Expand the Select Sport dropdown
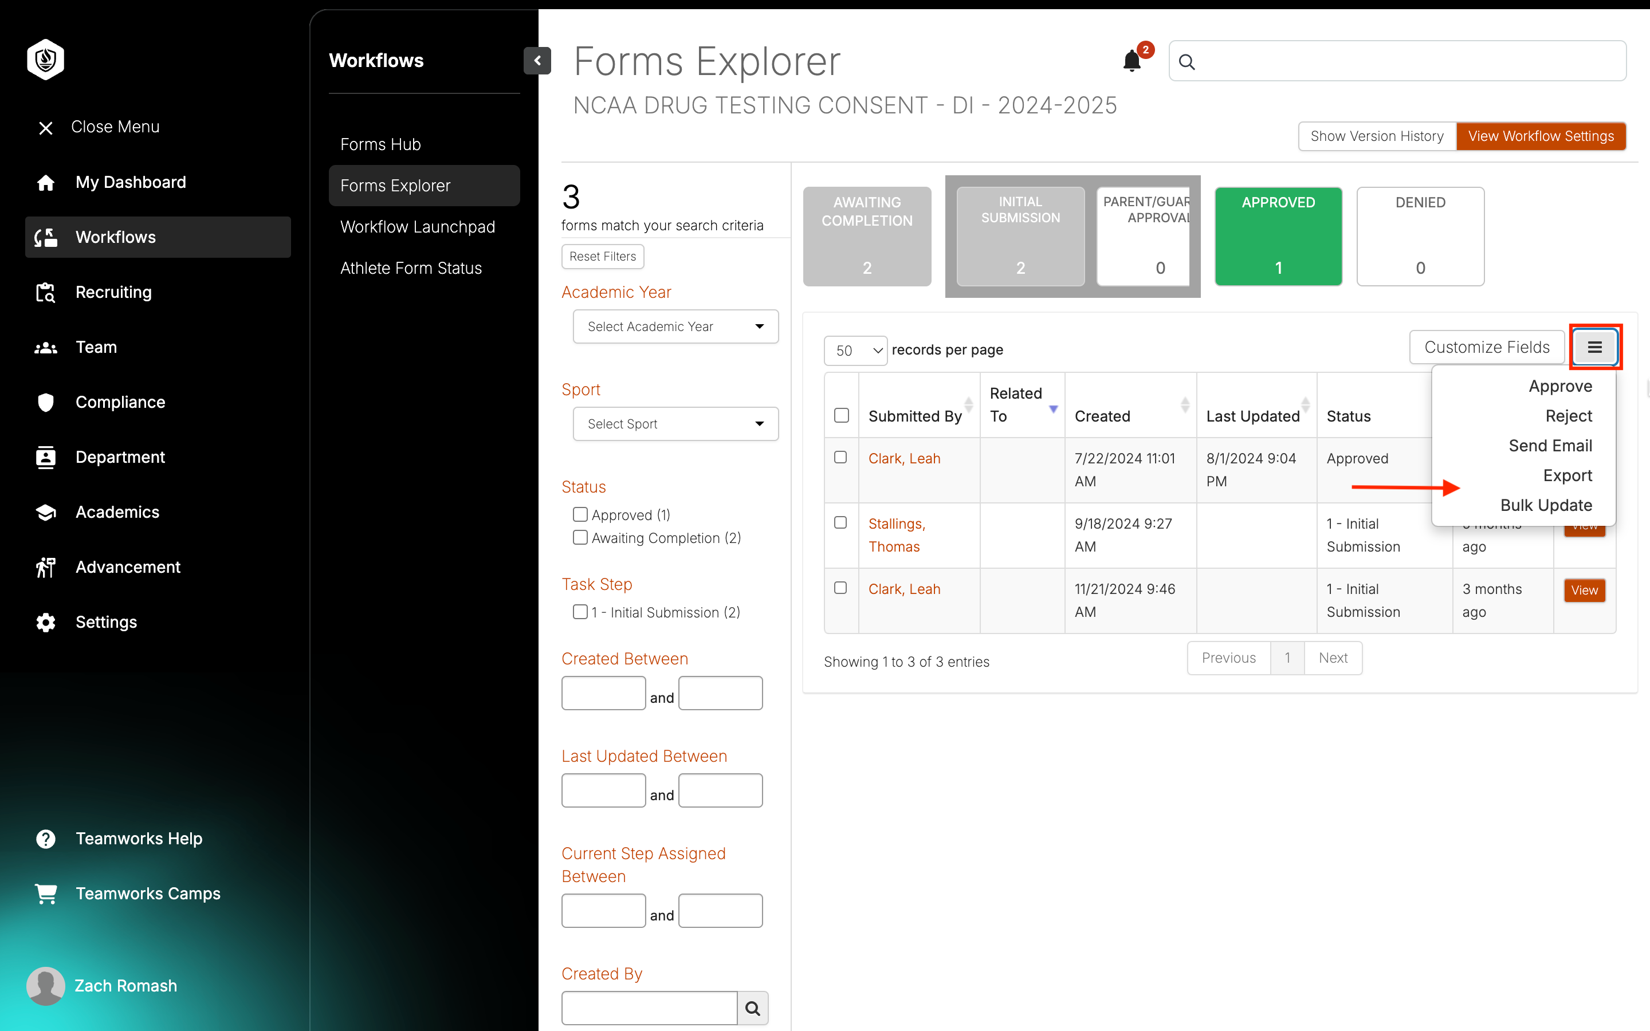 click(x=674, y=423)
